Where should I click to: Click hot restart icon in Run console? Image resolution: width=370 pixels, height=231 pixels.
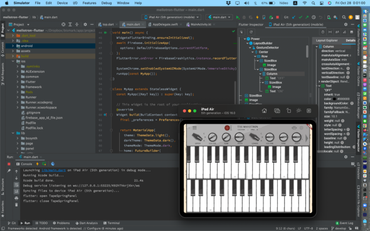44,164
